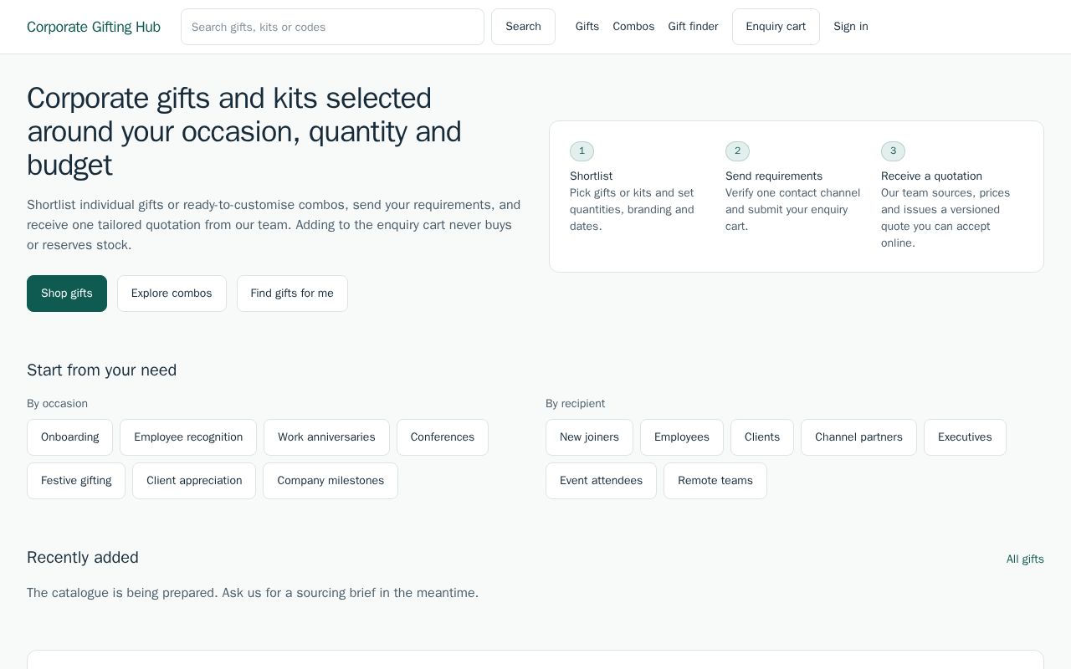
Task: Open the Gift finder page
Action: click(x=693, y=27)
